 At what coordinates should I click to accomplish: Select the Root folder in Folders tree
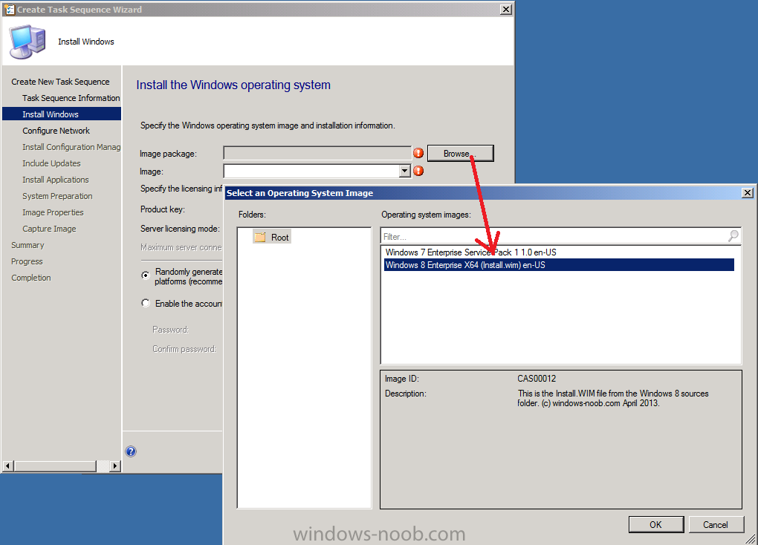pos(272,237)
